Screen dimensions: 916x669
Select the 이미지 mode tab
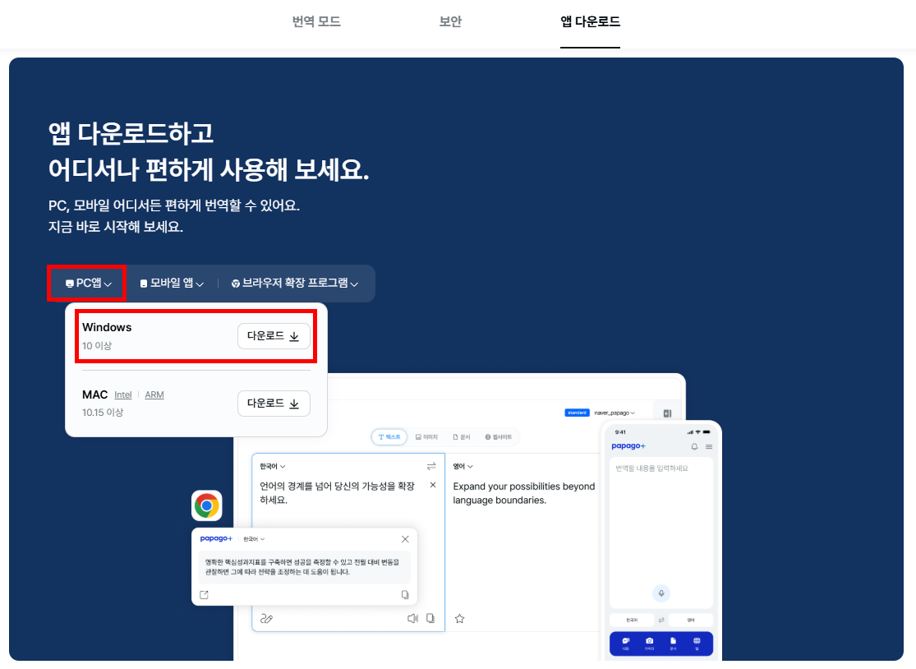coord(426,437)
